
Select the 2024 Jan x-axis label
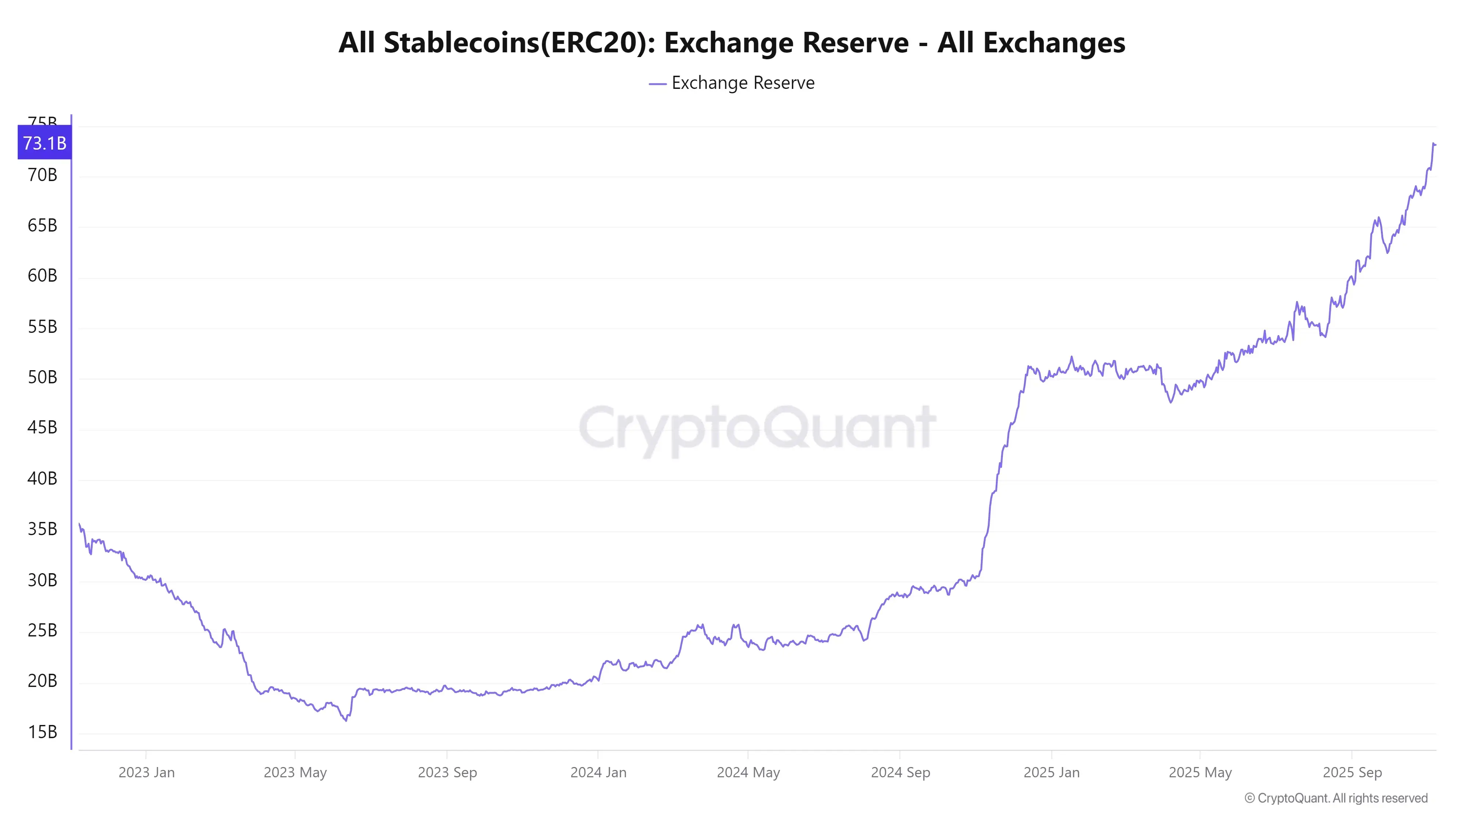click(598, 773)
